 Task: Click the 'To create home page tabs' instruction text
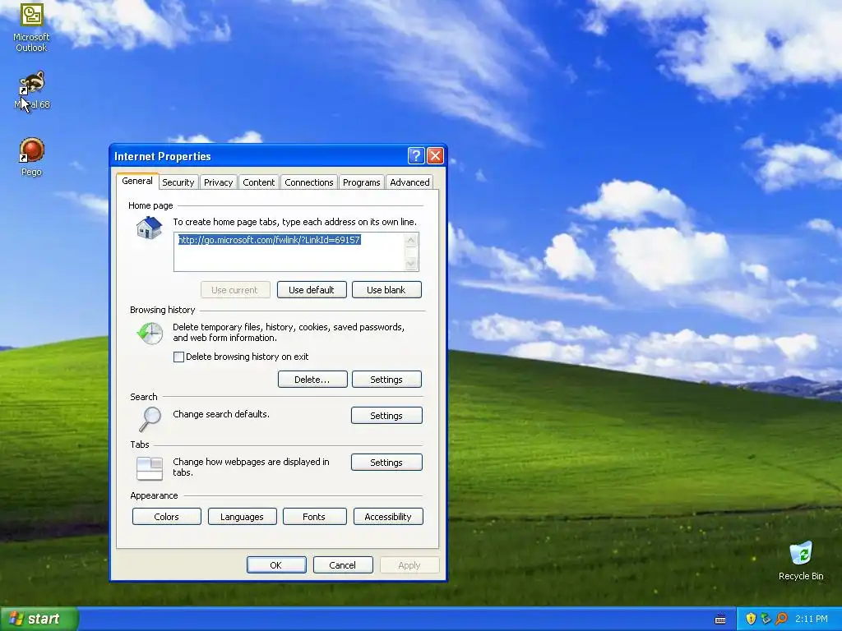295,222
